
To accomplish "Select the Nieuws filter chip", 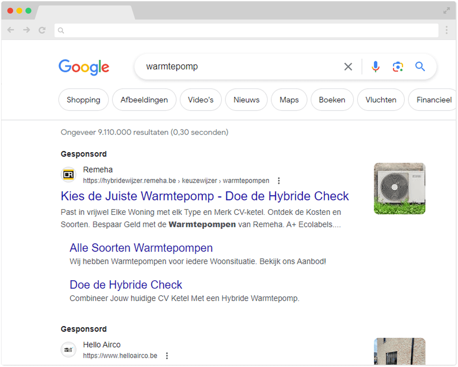I will pos(246,100).
